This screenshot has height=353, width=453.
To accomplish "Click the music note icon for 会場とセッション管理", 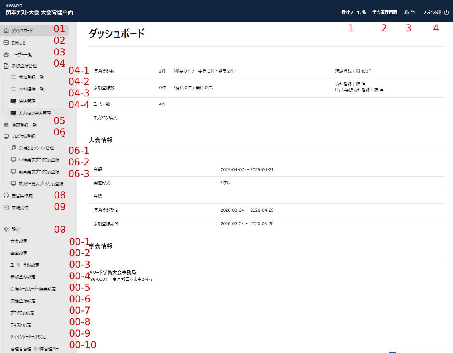I will 13,148.
